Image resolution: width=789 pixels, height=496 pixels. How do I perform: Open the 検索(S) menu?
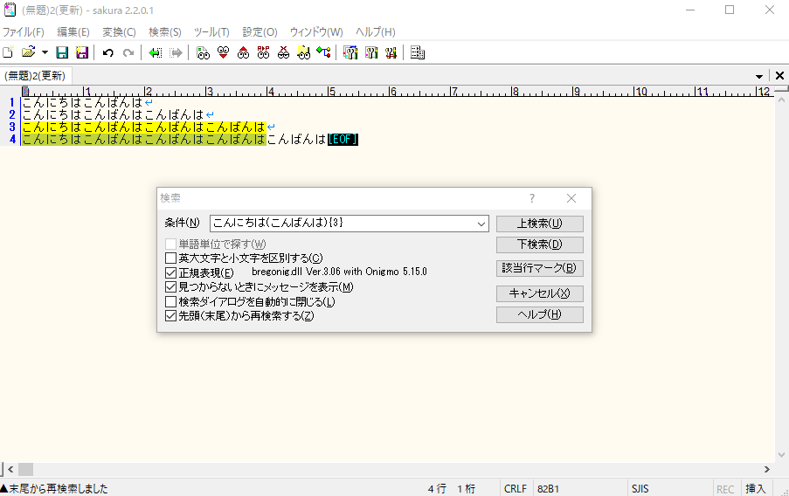[164, 31]
